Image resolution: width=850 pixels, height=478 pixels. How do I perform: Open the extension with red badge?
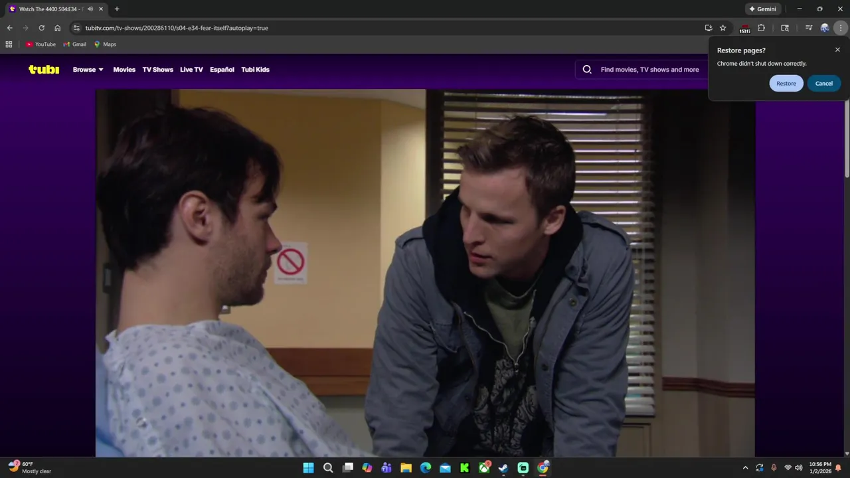click(x=745, y=28)
